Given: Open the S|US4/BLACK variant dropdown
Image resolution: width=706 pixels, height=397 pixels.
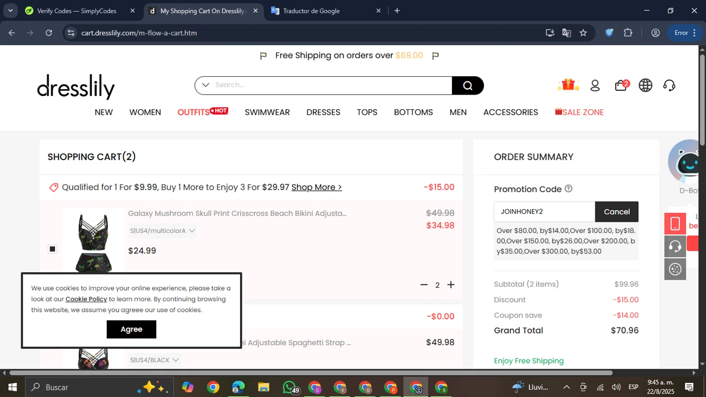Looking at the screenshot, I should pyautogui.click(x=154, y=360).
